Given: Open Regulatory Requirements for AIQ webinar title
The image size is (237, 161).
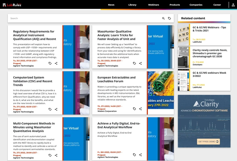Looking at the screenshot, I should [x=34, y=35].
